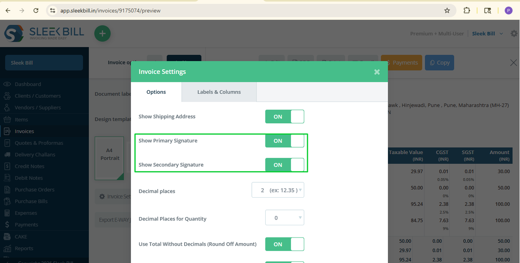
Task: Open Payments in the sidebar
Action: [26, 225]
